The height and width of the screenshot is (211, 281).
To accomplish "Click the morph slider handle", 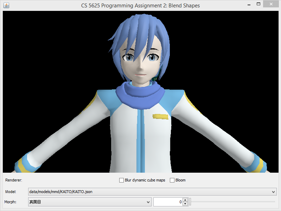I will [190, 202].
